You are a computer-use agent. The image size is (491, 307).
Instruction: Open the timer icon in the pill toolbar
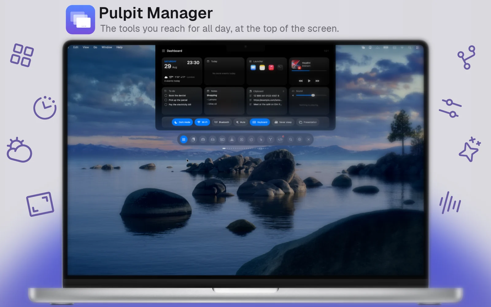click(x=251, y=139)
